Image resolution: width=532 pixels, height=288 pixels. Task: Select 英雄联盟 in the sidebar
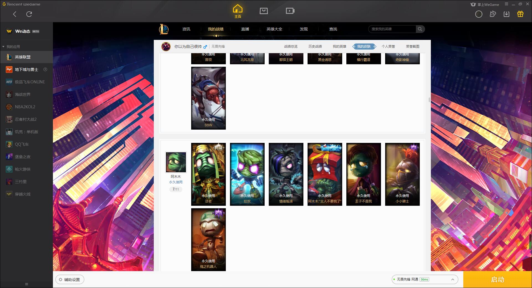point(26,57)
